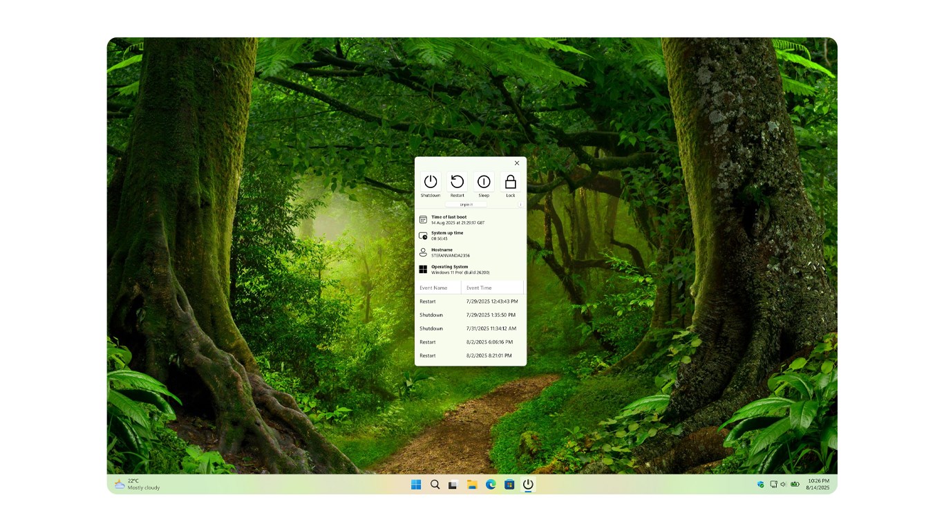This screenshot has width=944, height=531.
Task: Click the Restart circular arrow icon
Action: pyautogui.click(x=457, y=182)
